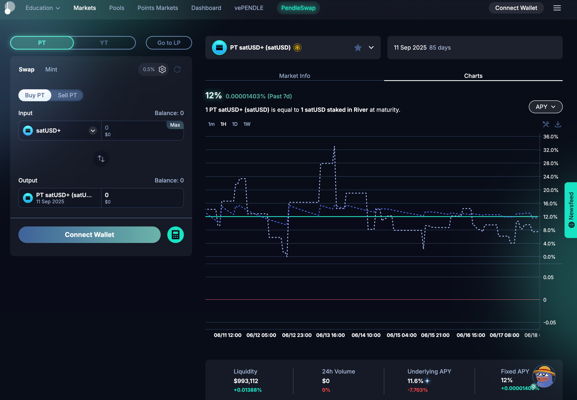Click Go to LP button
Image resolution: width=577 pixels, height=400 pixels.
(169, 43)
